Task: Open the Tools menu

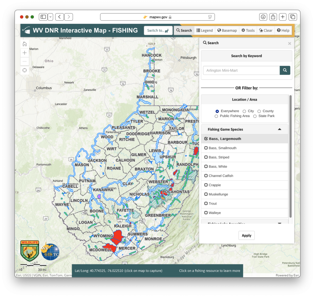Action: click(x=248, y=30)
